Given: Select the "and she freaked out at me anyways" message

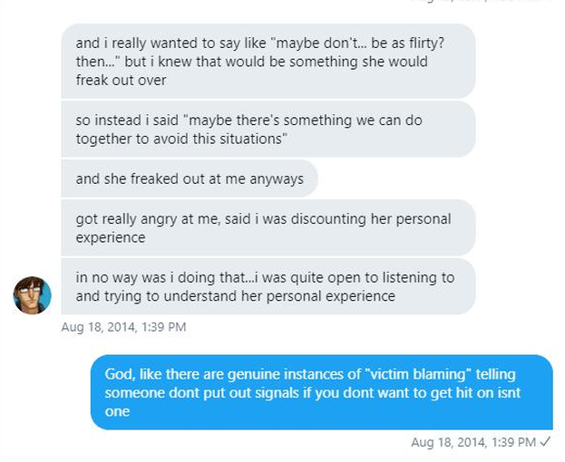Looking at the screenshot, I should (x=190, y=179).
